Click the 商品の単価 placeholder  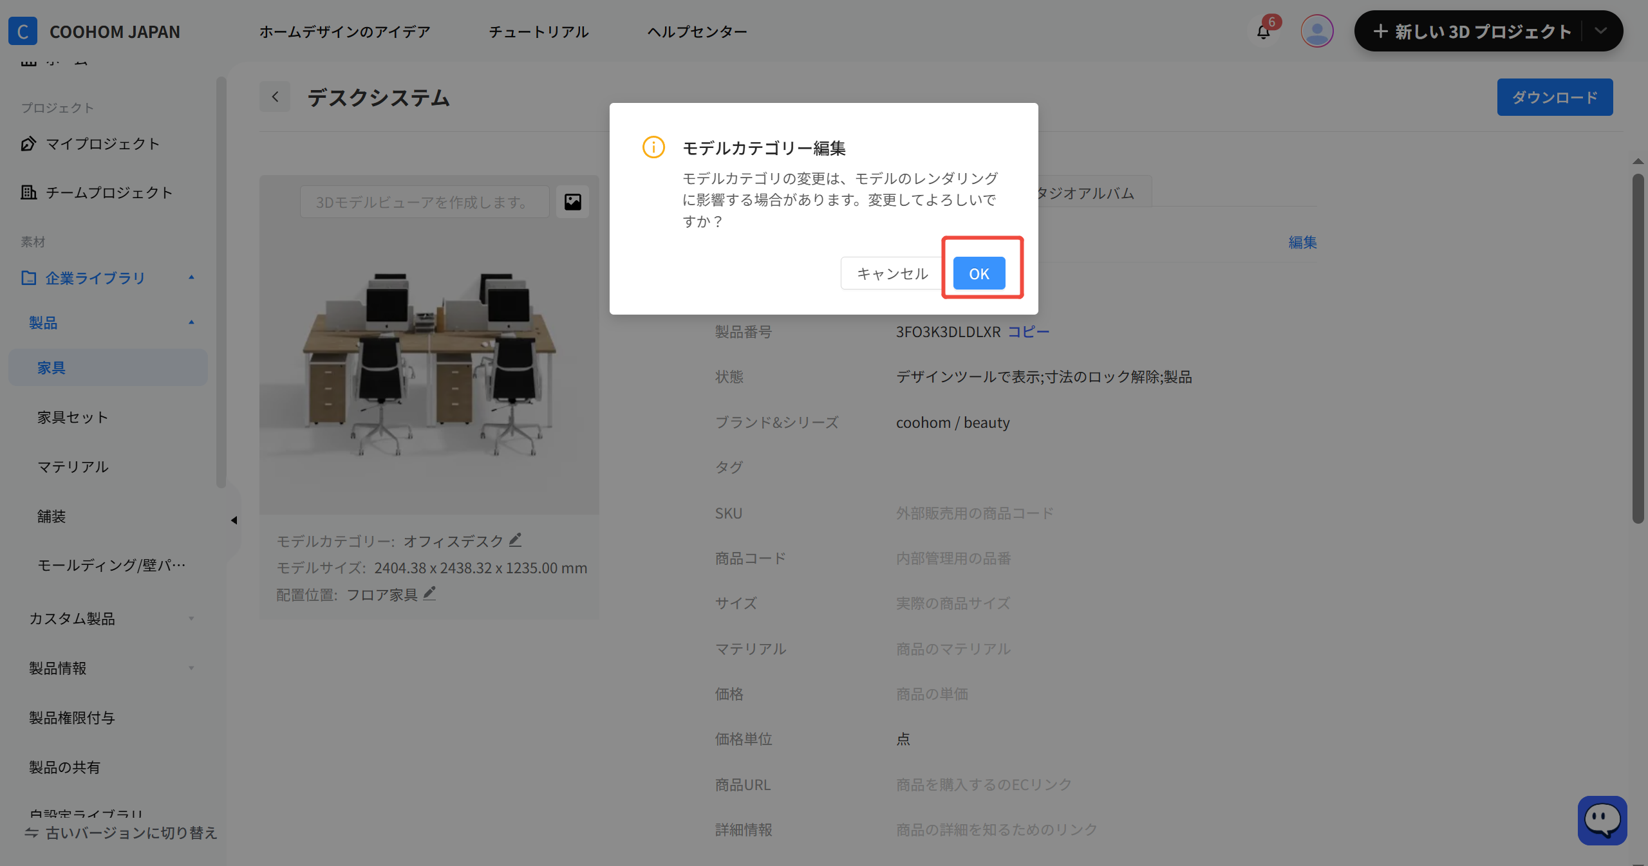click(x=932, y=694)
